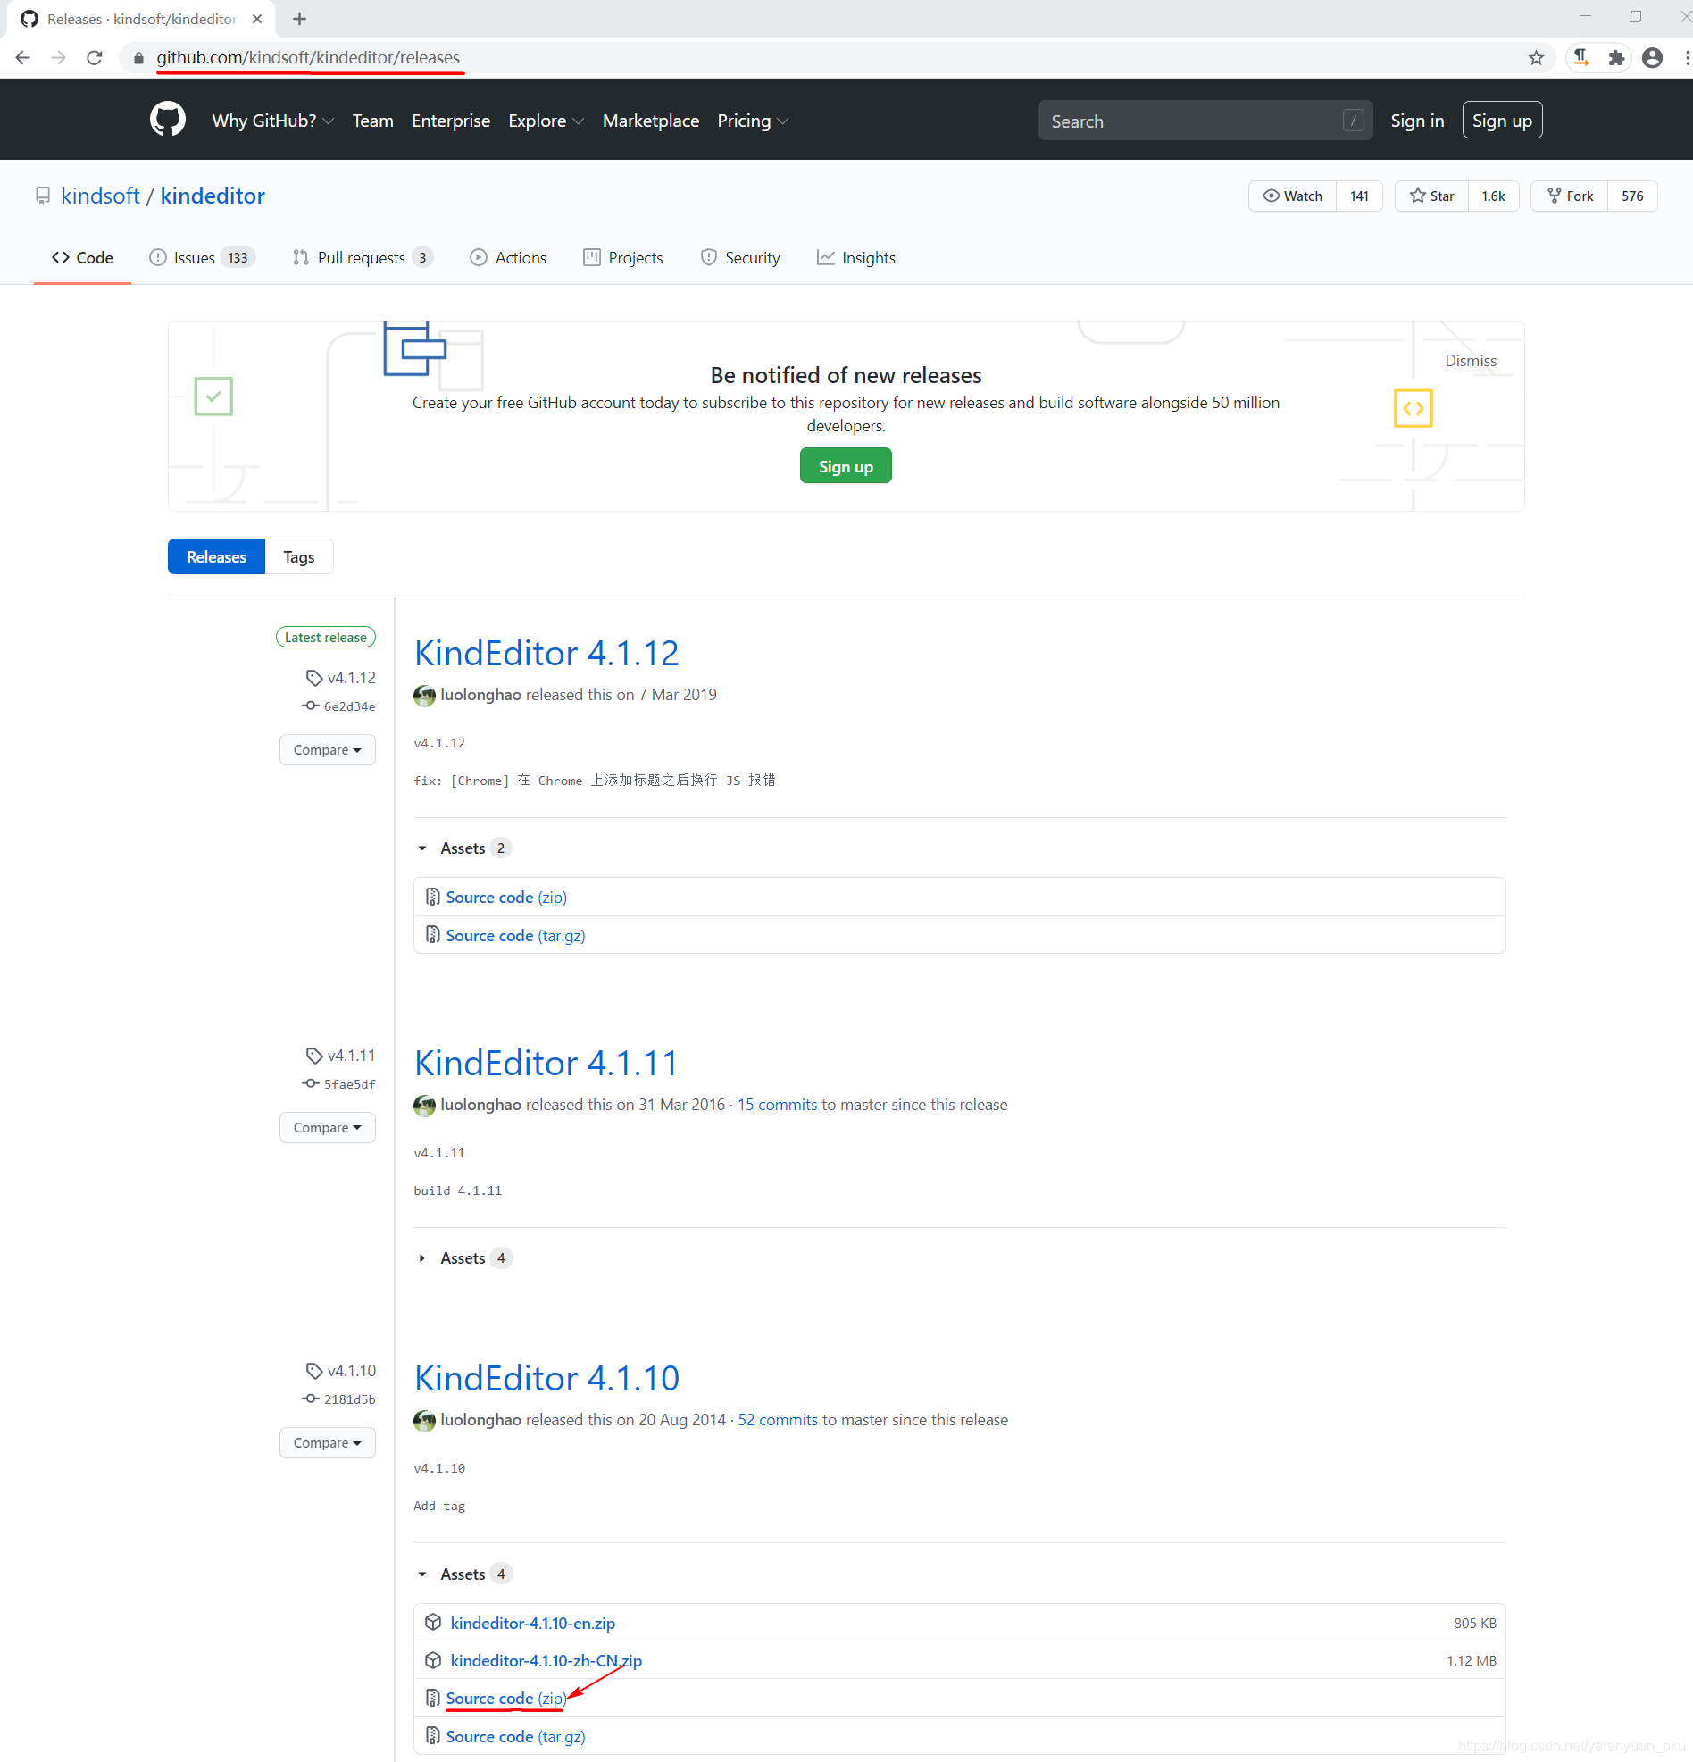This screenshot has width=1693, height=1762.
Task: Expand the Pricing dropdown menu
Action: [x=753, y=121]
